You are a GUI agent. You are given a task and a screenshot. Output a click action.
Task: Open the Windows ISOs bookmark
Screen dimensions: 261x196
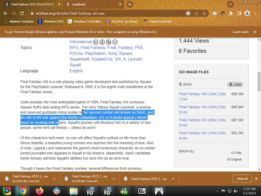(51, 21)
